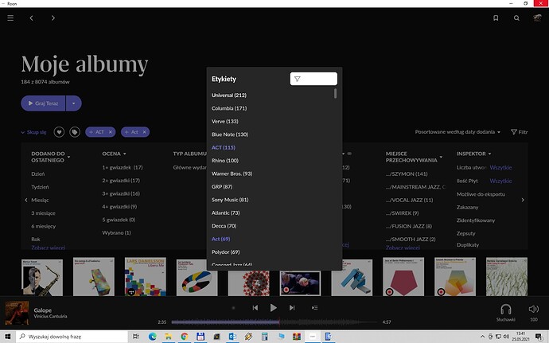Viewport: 549px width, 343px height.
Task: Click the Etykiety filter input field
Action: point(313,79)
